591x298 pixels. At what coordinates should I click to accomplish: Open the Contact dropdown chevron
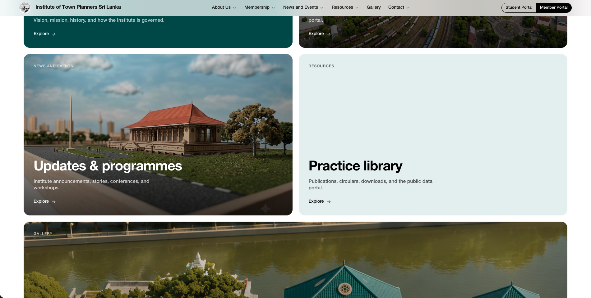click(408, 8)
